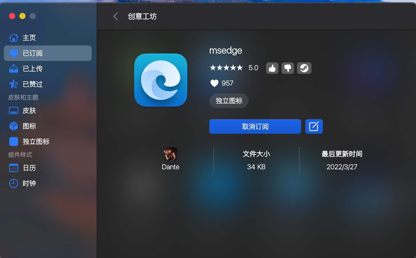
Task: Click the skin panel icon beside 皮肤
Action: coord(14,111)
